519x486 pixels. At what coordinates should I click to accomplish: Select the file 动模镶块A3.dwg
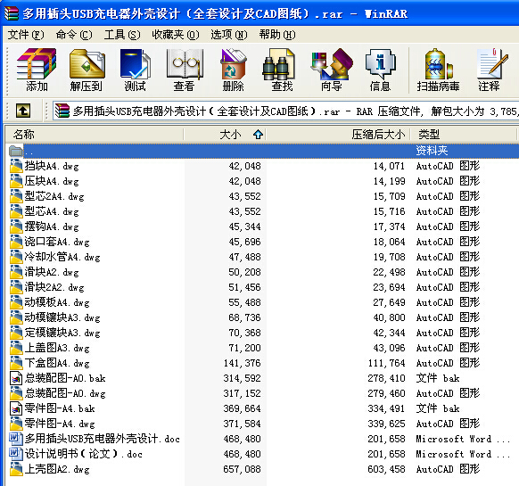(62, 317)
